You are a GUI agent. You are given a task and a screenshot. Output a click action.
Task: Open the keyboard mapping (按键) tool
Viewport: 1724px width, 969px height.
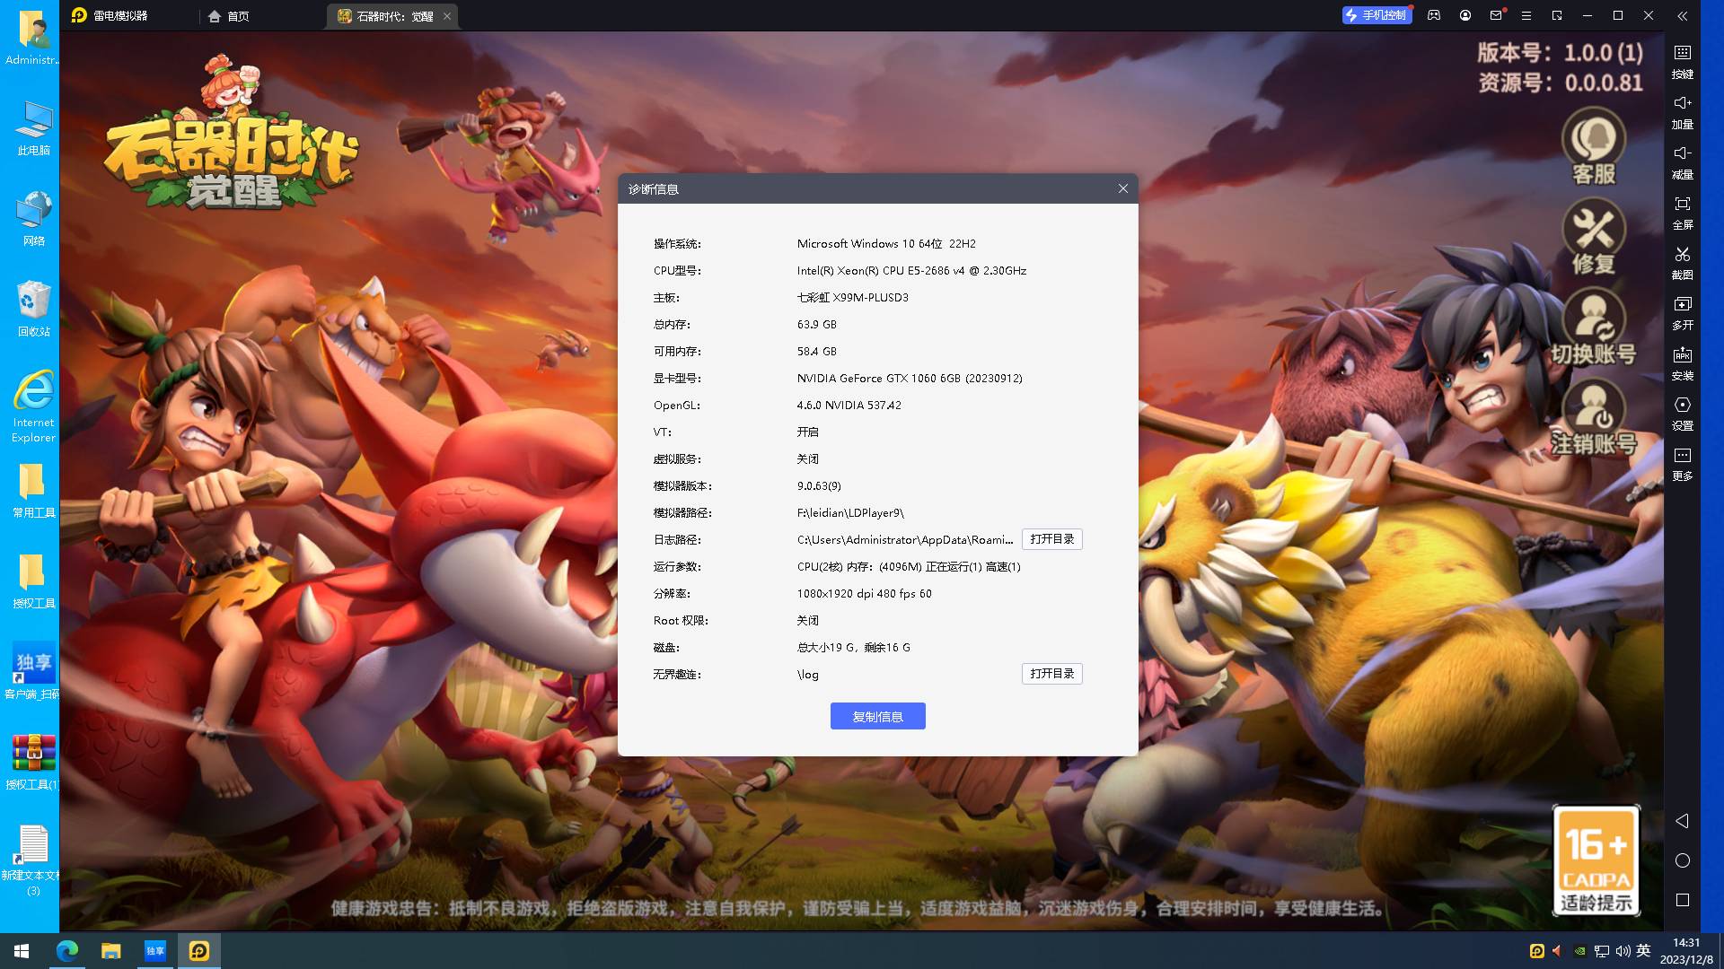click(1683, 61)
